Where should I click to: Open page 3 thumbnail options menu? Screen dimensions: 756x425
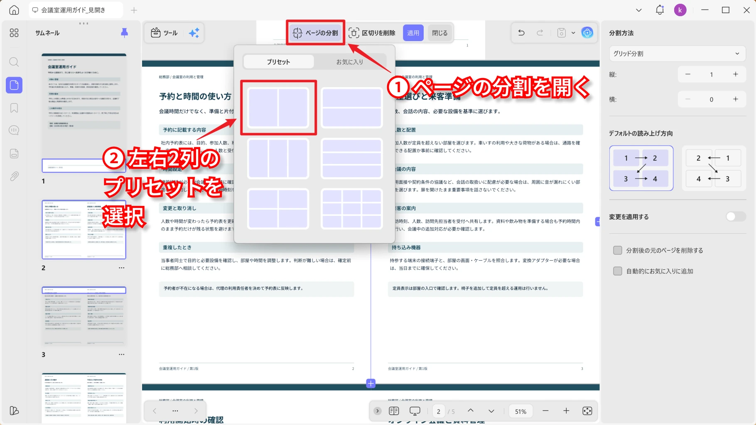(121, 354)
